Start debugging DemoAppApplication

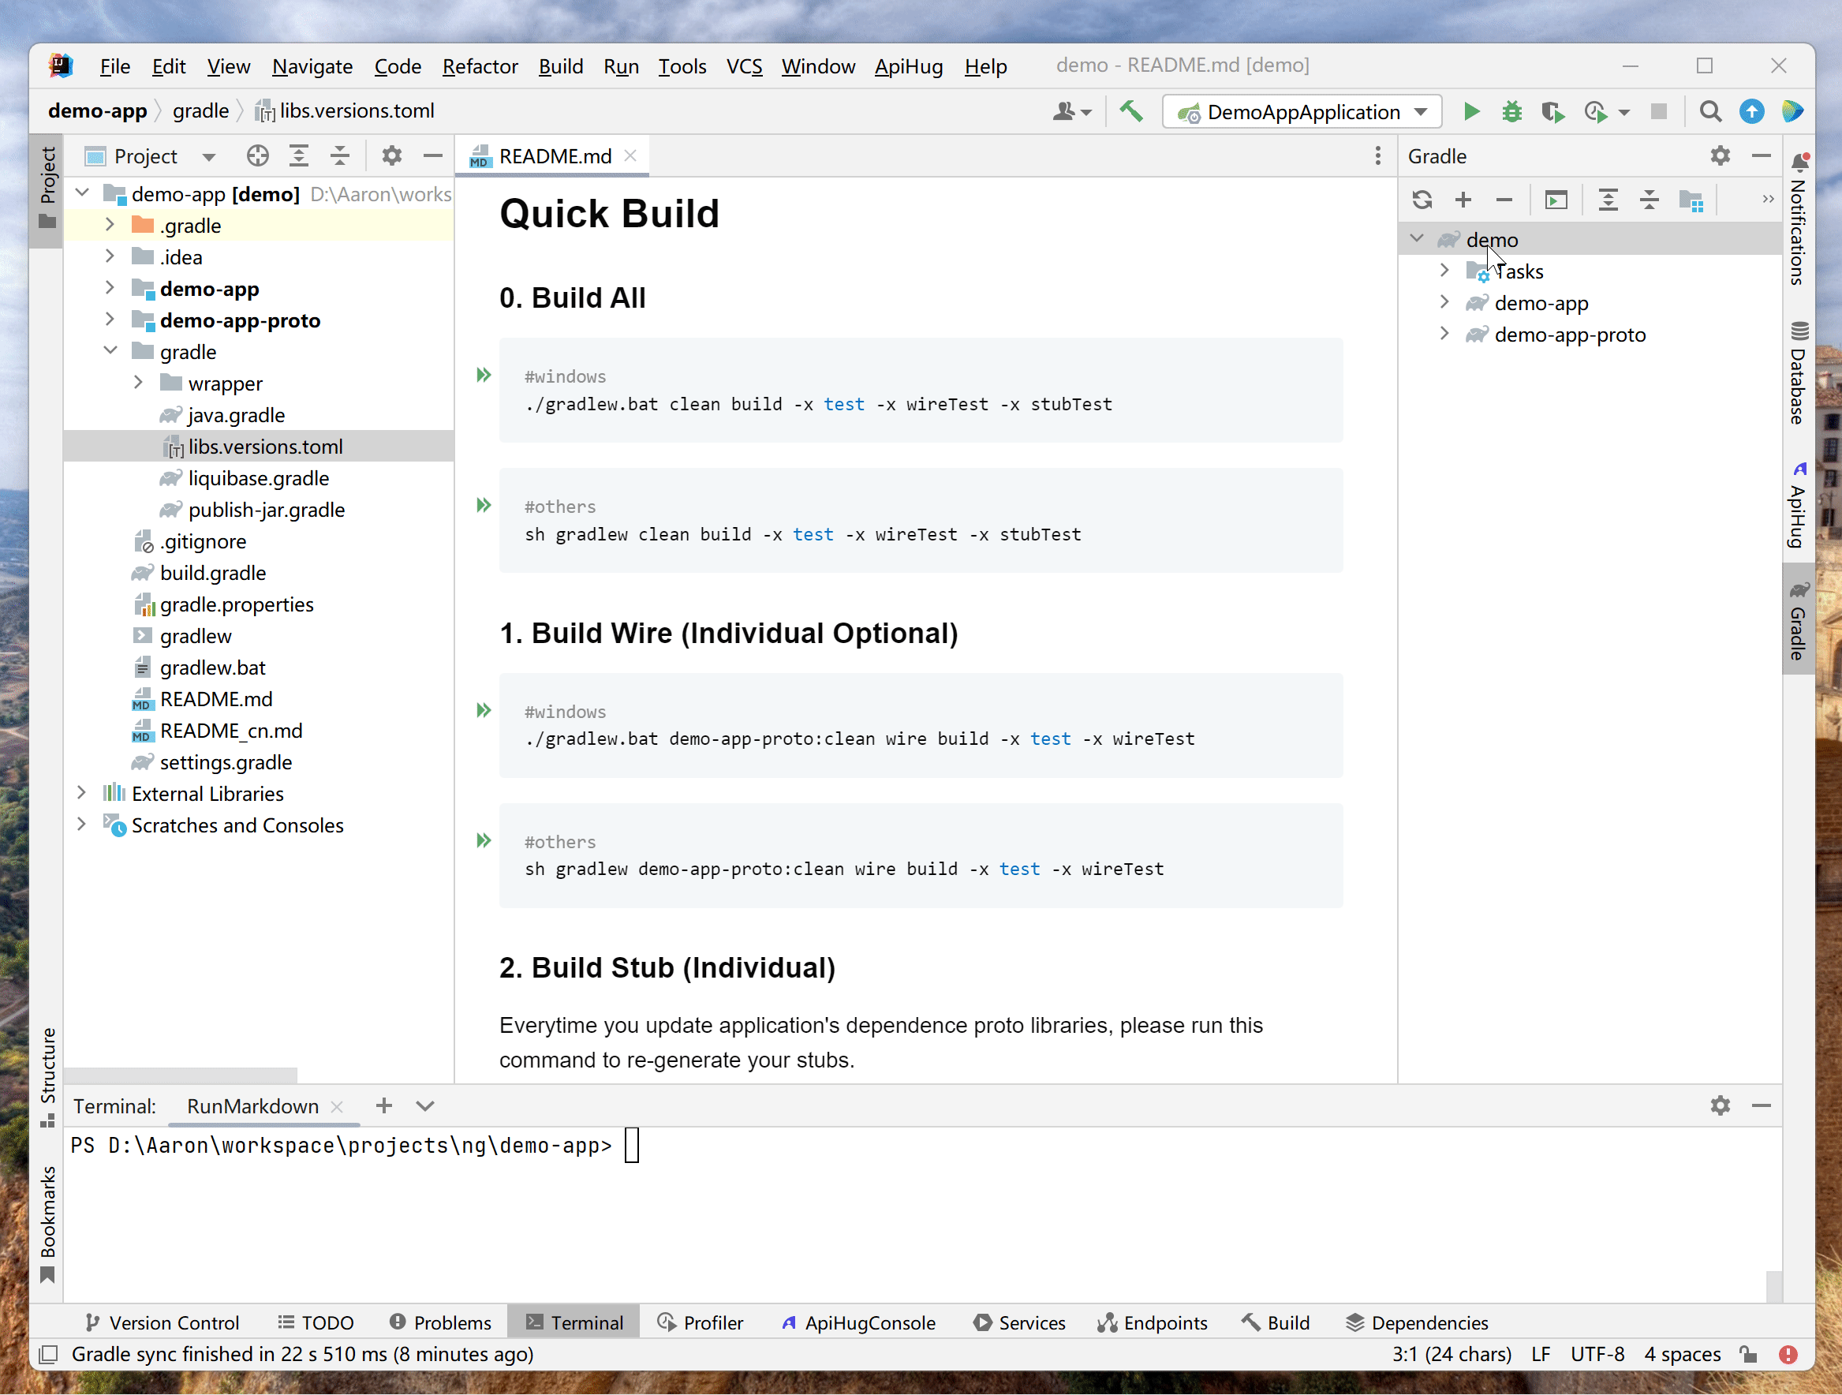(x=1511, y=111)
